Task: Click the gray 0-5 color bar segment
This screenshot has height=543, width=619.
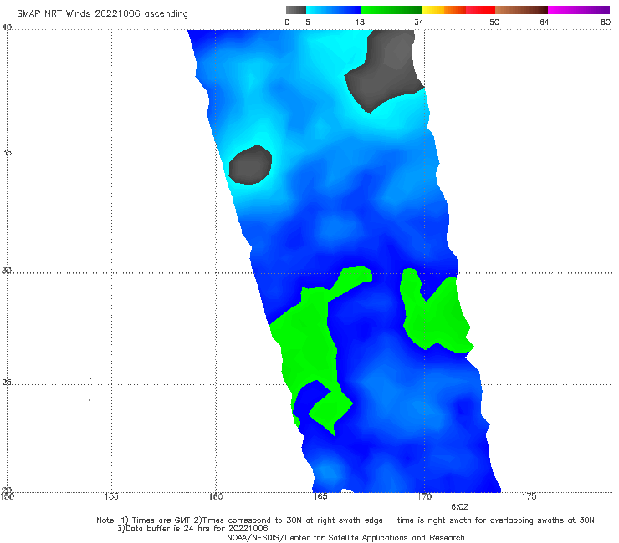Action: click(296, 10)
